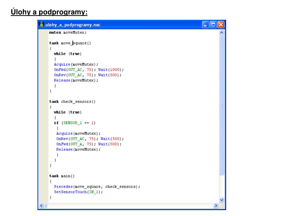This screenshot has height=216, width=288.
Task: Close the ulohy_a_podprogramy.nxc window
Action: click(x=221, y=25)
